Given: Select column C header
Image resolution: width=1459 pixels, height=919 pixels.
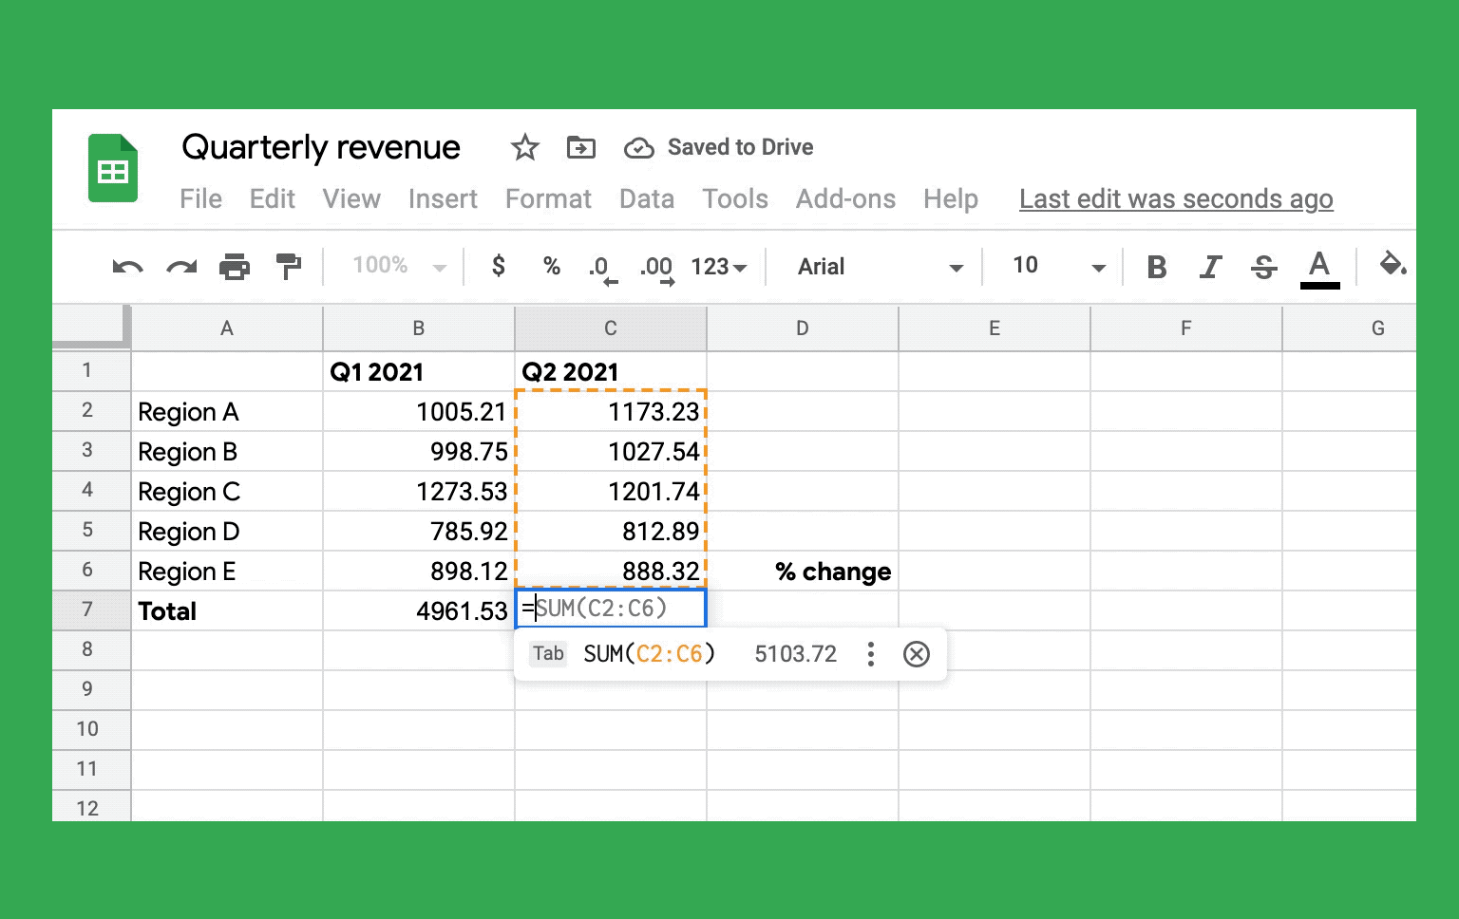Looking at the screenshot, I should coord(611,328).
